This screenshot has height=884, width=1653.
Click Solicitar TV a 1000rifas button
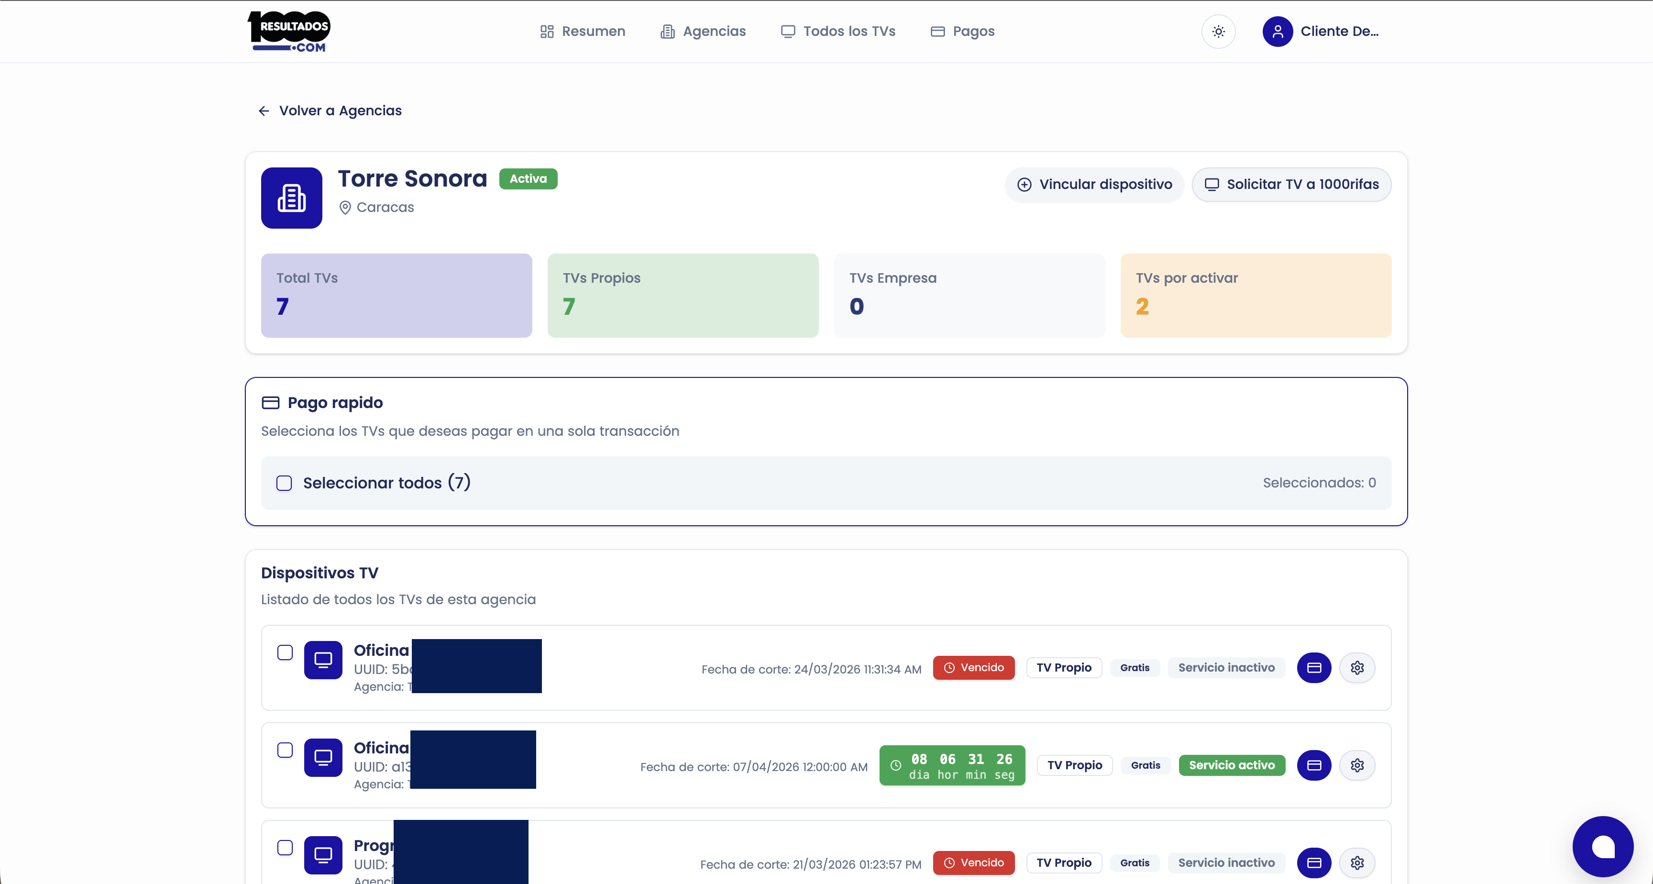1291,184
